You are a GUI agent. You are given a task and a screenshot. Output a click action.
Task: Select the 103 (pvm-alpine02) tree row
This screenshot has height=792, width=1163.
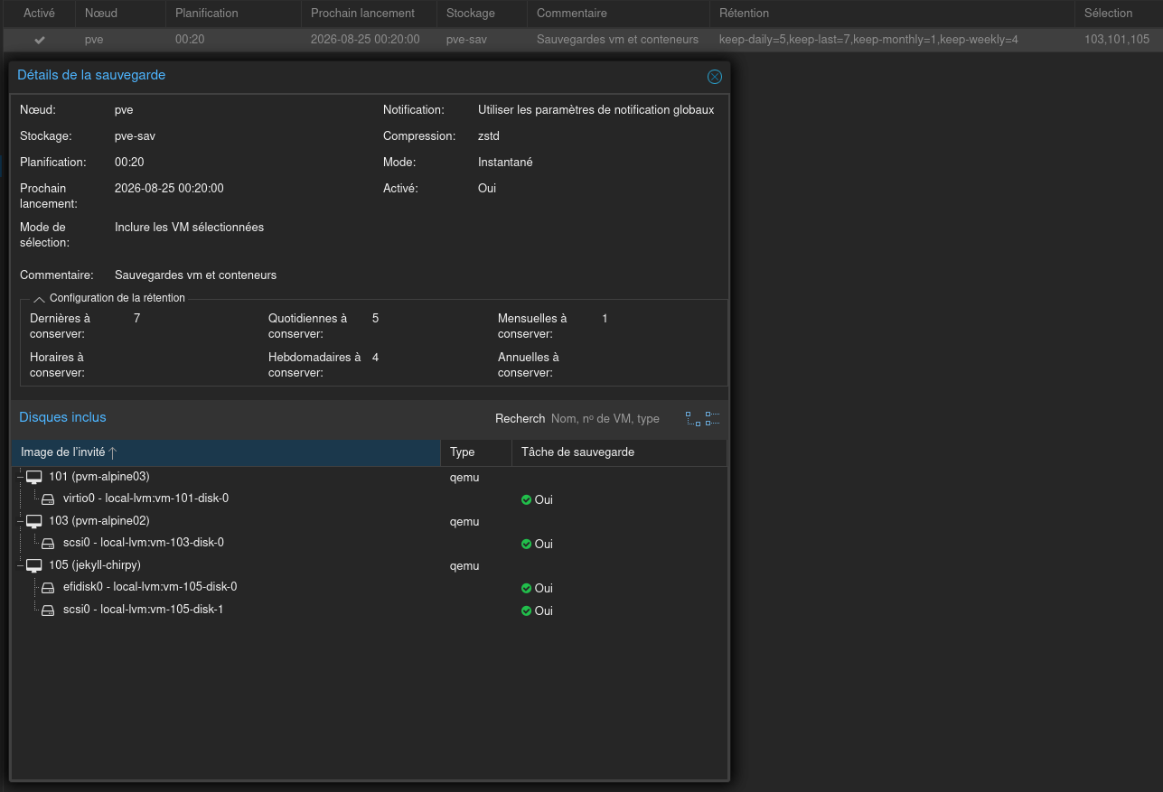point(369,521)
